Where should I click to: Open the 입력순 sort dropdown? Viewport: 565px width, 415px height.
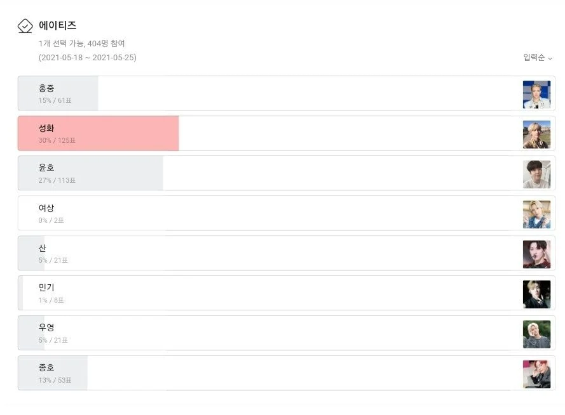click(537, 58)
